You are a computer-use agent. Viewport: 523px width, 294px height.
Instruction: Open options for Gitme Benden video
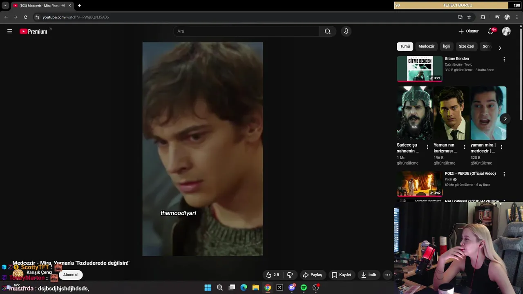[x=504, y=59]
